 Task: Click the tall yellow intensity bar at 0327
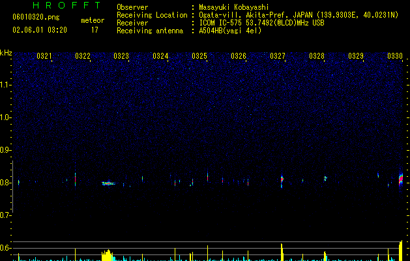(x=282, y=252)
